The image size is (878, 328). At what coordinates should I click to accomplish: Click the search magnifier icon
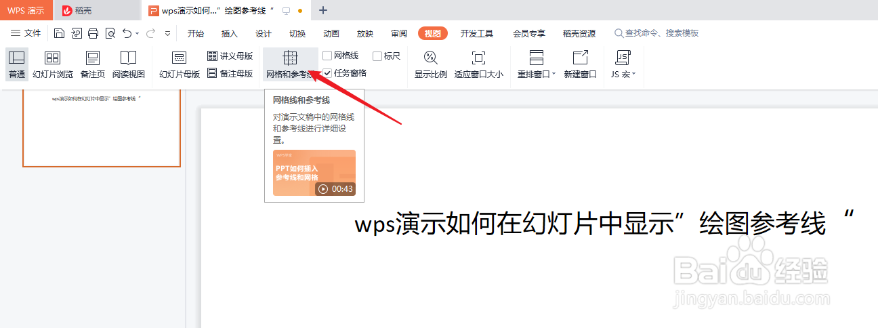pos(619,33)
